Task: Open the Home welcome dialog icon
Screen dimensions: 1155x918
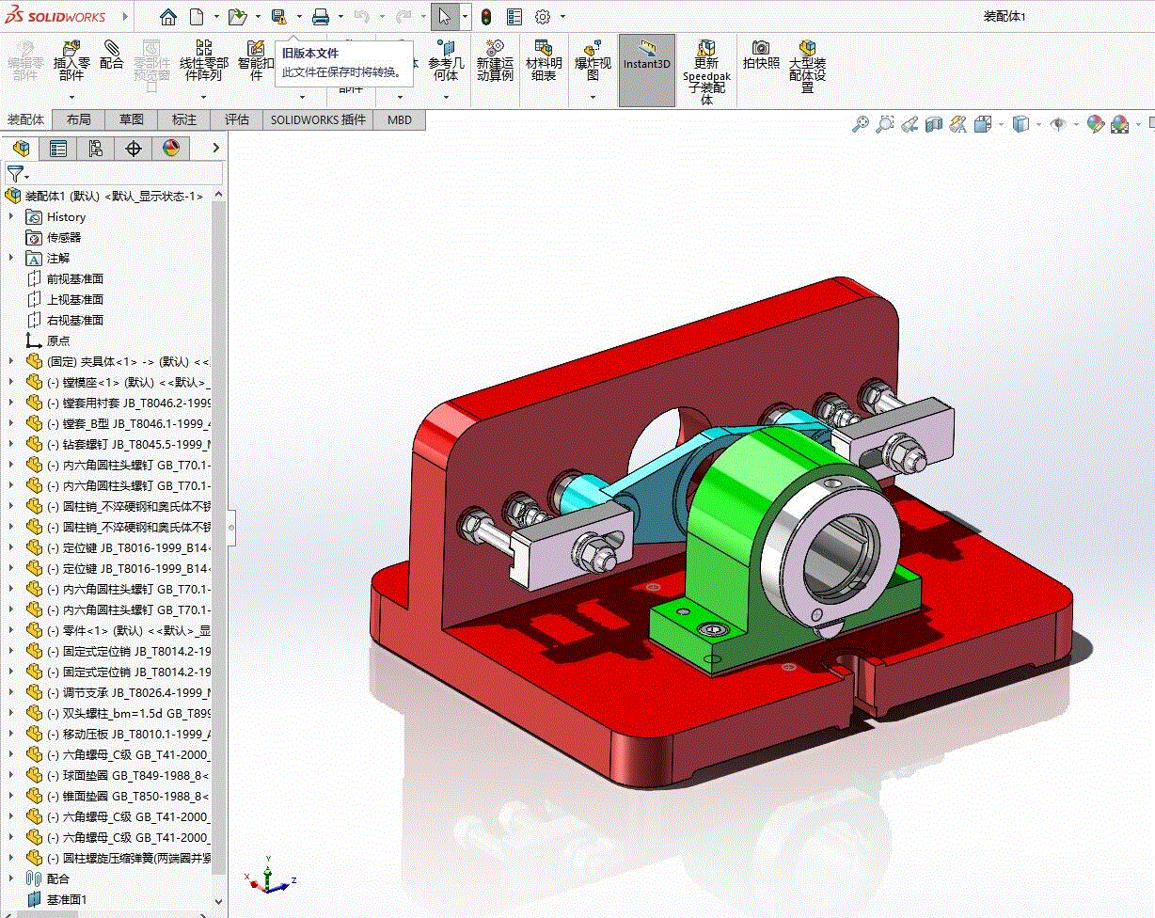Action: point(168,17)
